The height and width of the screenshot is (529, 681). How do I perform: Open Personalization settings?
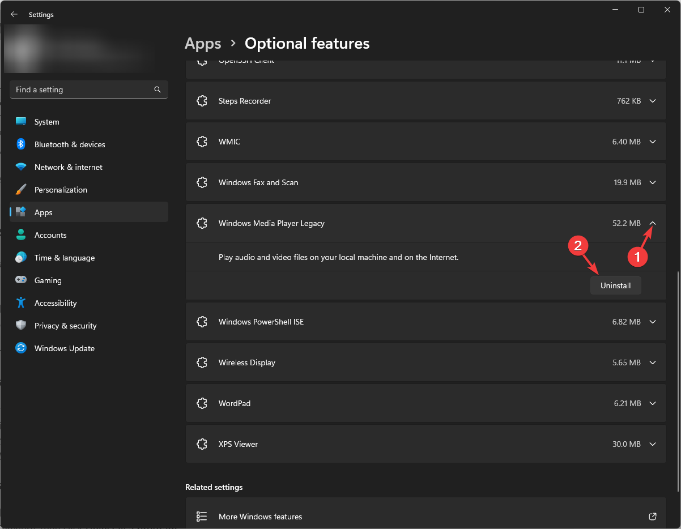tap(89, 190)
